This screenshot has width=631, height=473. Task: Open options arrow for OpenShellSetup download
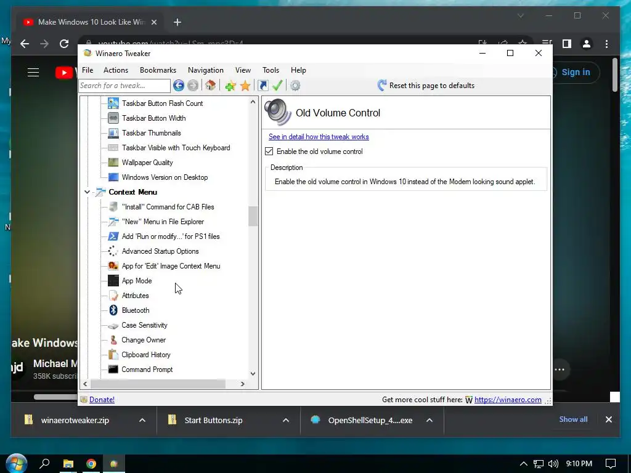[x=429, y=420]
